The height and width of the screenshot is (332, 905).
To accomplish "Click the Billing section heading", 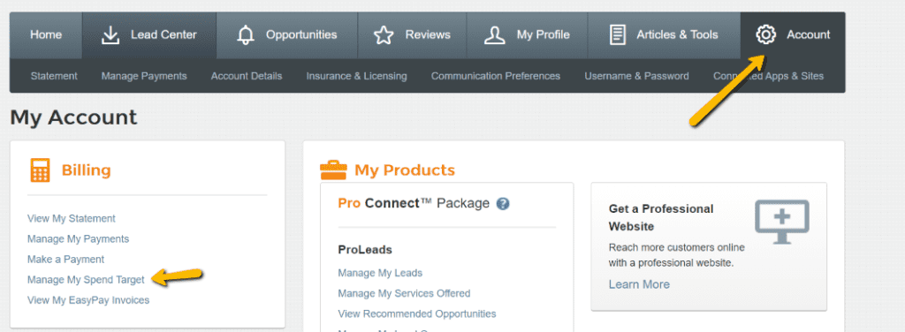I will 86,170.
